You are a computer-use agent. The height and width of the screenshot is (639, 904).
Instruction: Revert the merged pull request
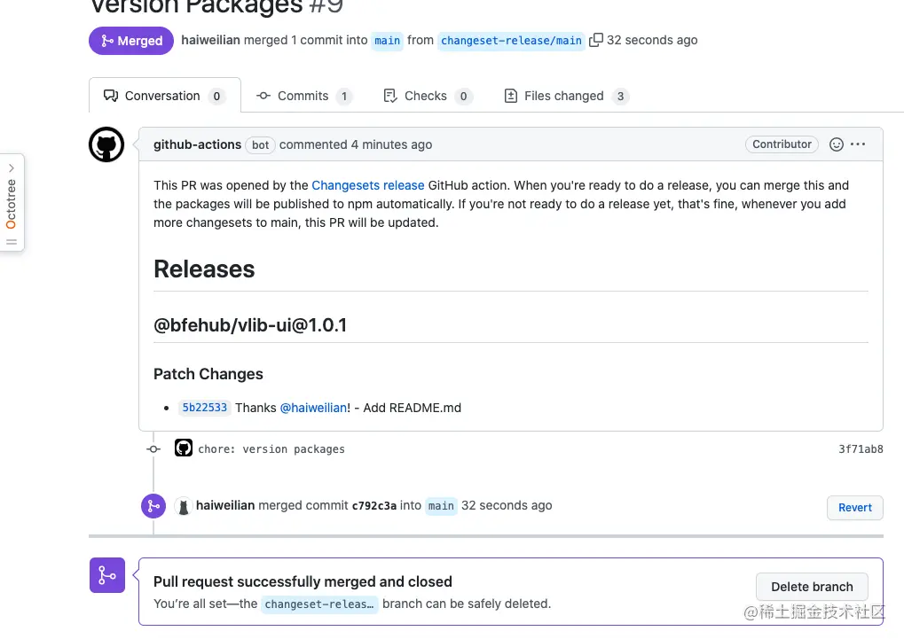854,508
